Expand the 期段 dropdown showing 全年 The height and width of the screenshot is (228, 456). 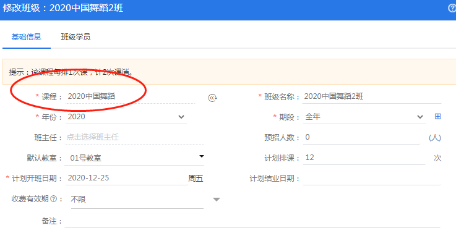tap(364, 117)
